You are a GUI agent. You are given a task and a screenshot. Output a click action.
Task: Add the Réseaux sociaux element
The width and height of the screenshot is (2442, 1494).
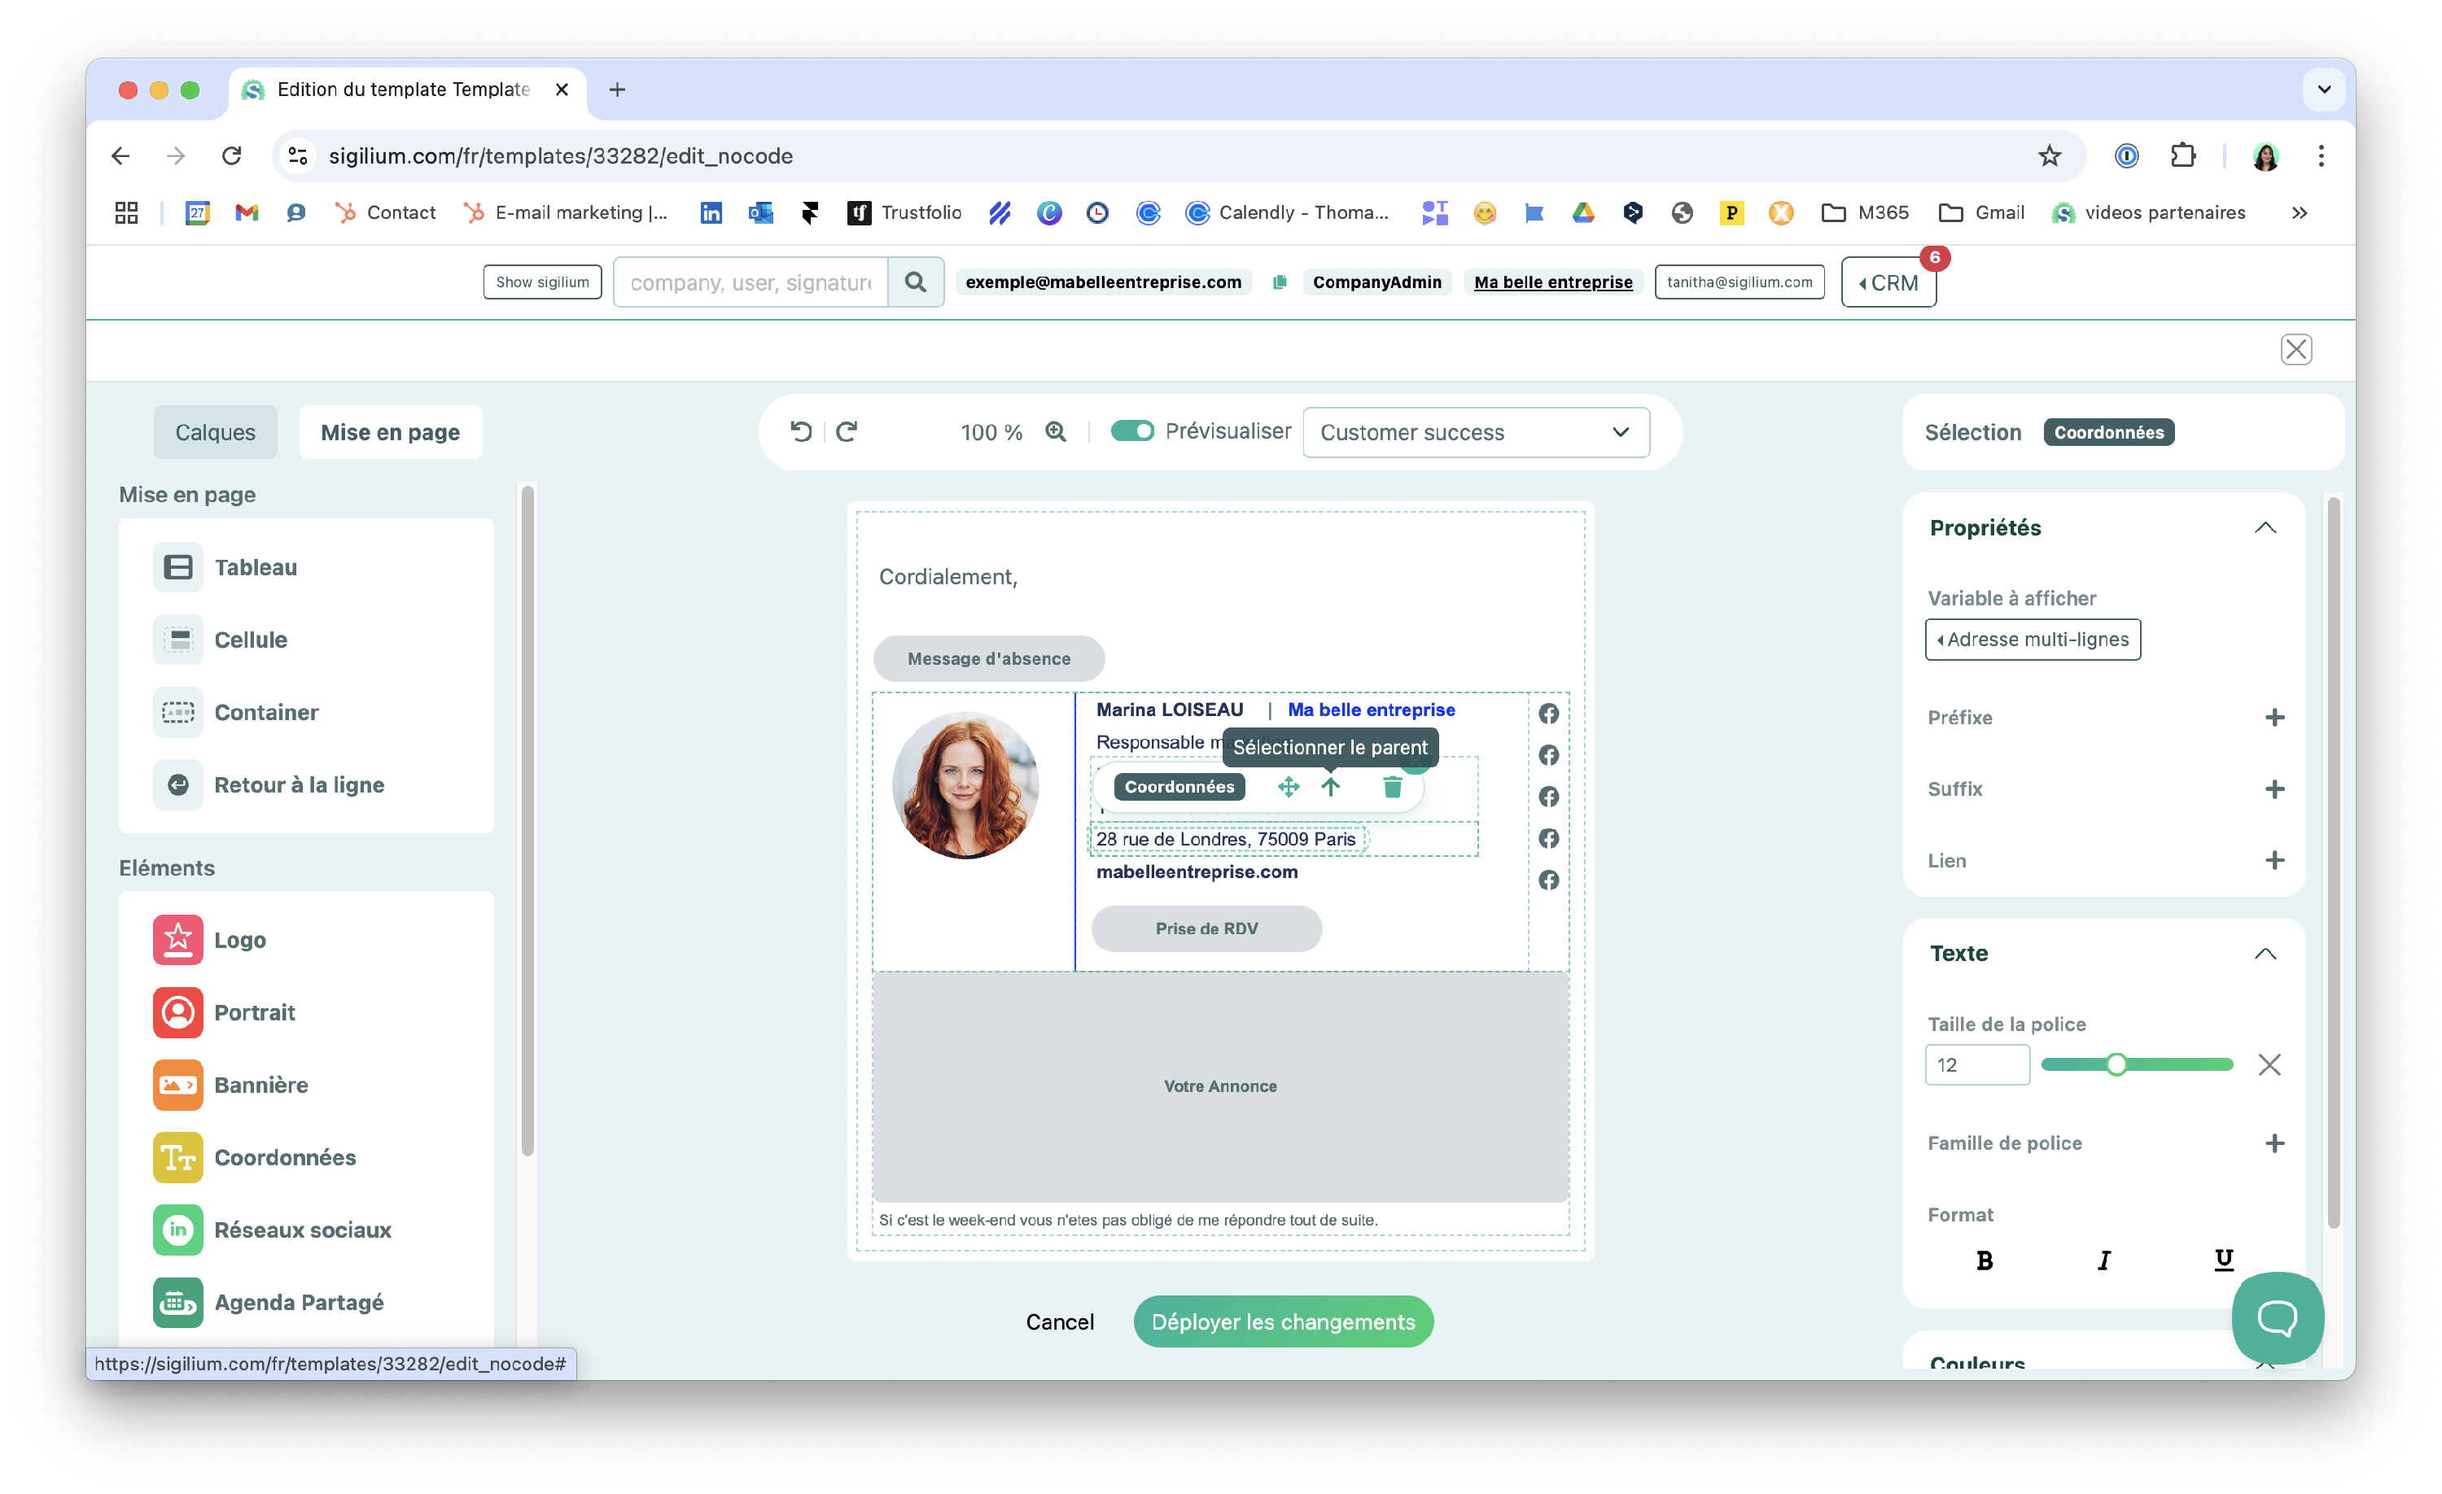[302, 1230]
